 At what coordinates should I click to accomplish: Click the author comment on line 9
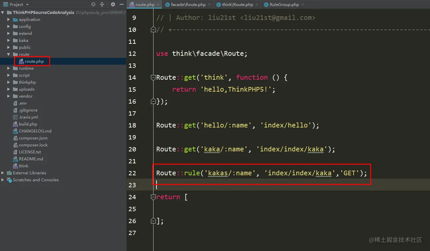pos(236,18)
